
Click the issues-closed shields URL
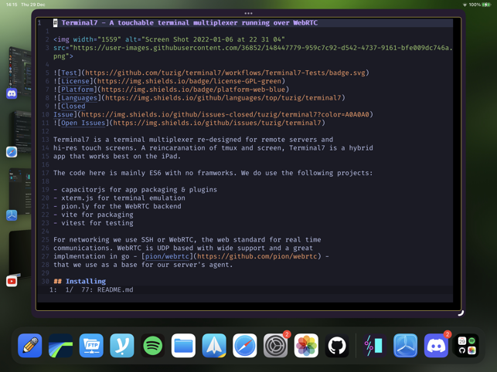point(225,114)
